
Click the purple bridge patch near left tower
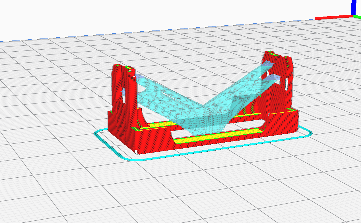(139, 76)
